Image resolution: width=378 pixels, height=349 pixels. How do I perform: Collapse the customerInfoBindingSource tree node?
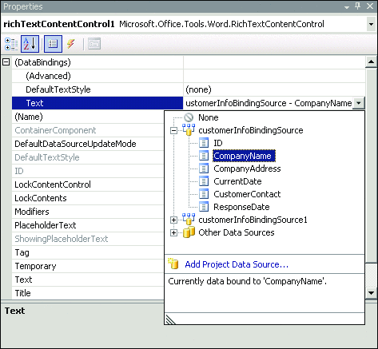pos(173,130)
